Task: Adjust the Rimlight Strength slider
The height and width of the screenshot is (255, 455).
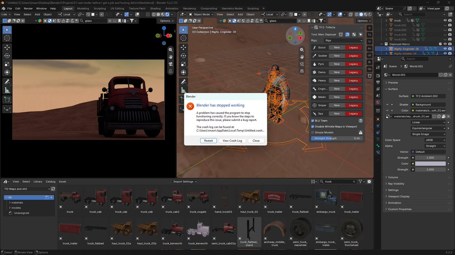Action: coord(337,138)
